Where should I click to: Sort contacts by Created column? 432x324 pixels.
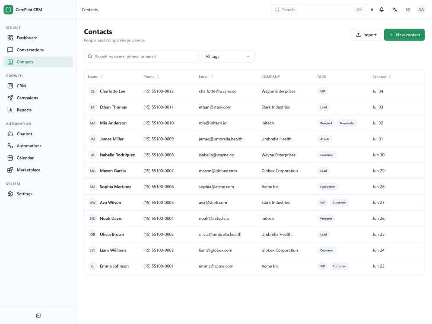pos(381,76)
